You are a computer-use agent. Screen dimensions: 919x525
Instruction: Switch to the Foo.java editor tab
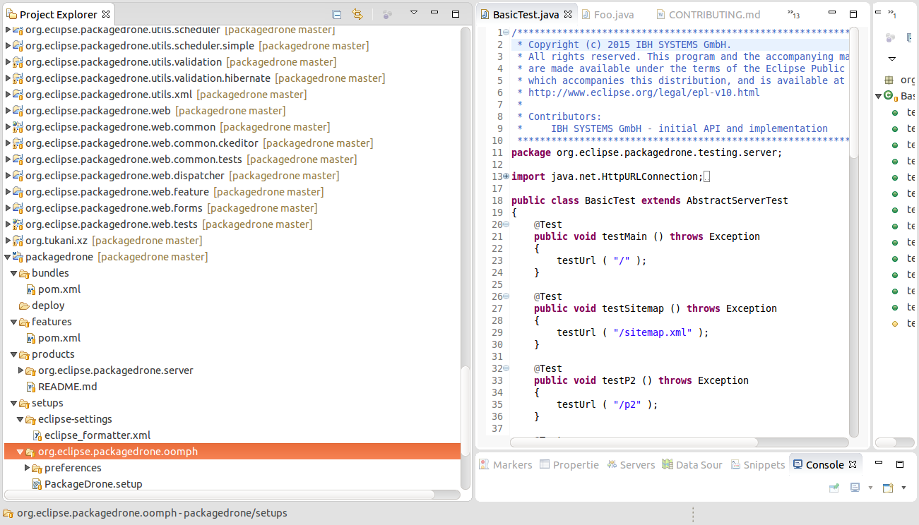tap(612, 13)
